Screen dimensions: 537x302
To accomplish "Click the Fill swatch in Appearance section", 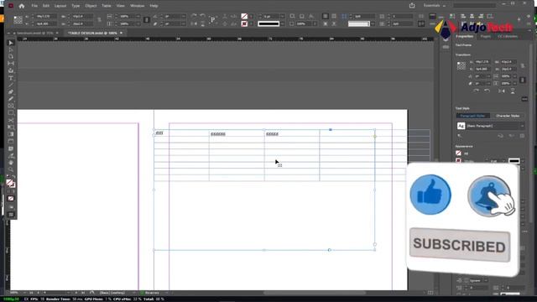I will pos(458,154).
